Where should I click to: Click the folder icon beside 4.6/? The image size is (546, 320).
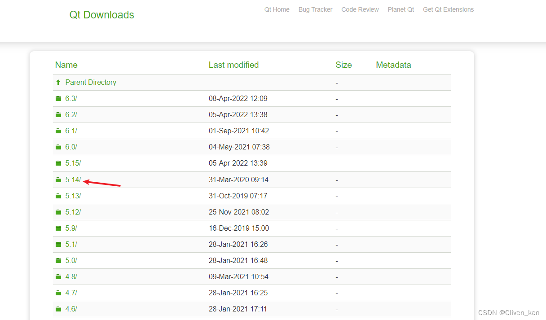click(x=58, y=309)
